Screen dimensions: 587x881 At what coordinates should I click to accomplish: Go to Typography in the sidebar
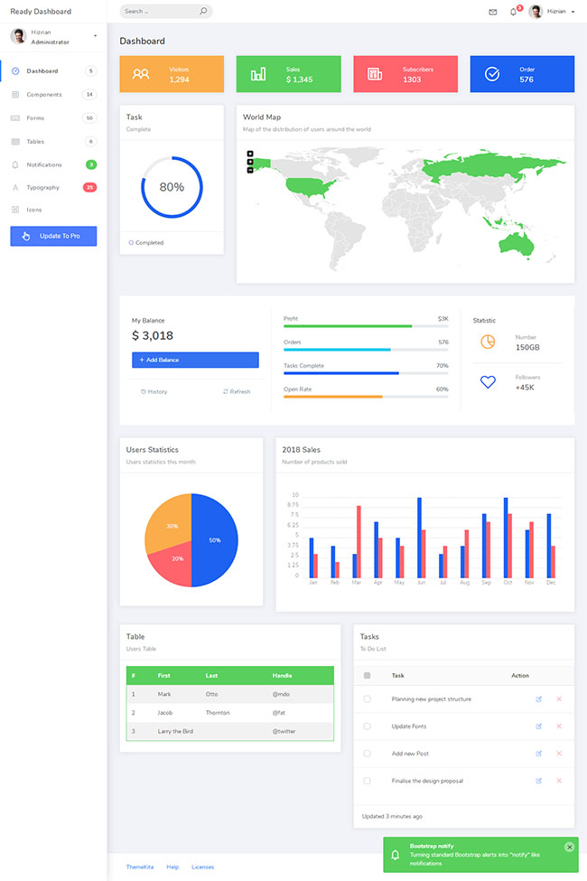[x=42, y=187]
